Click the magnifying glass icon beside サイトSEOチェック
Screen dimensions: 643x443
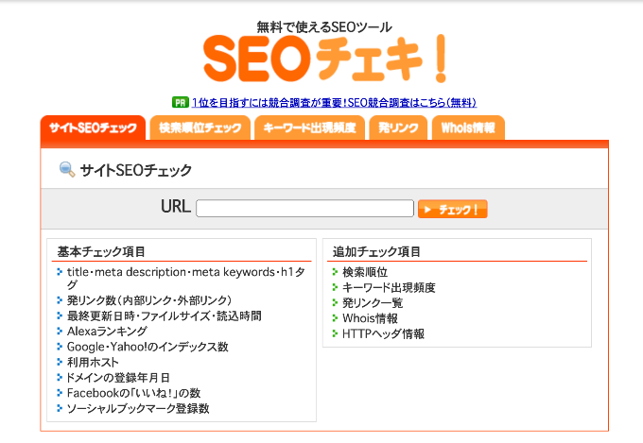[x=67, y=169]
